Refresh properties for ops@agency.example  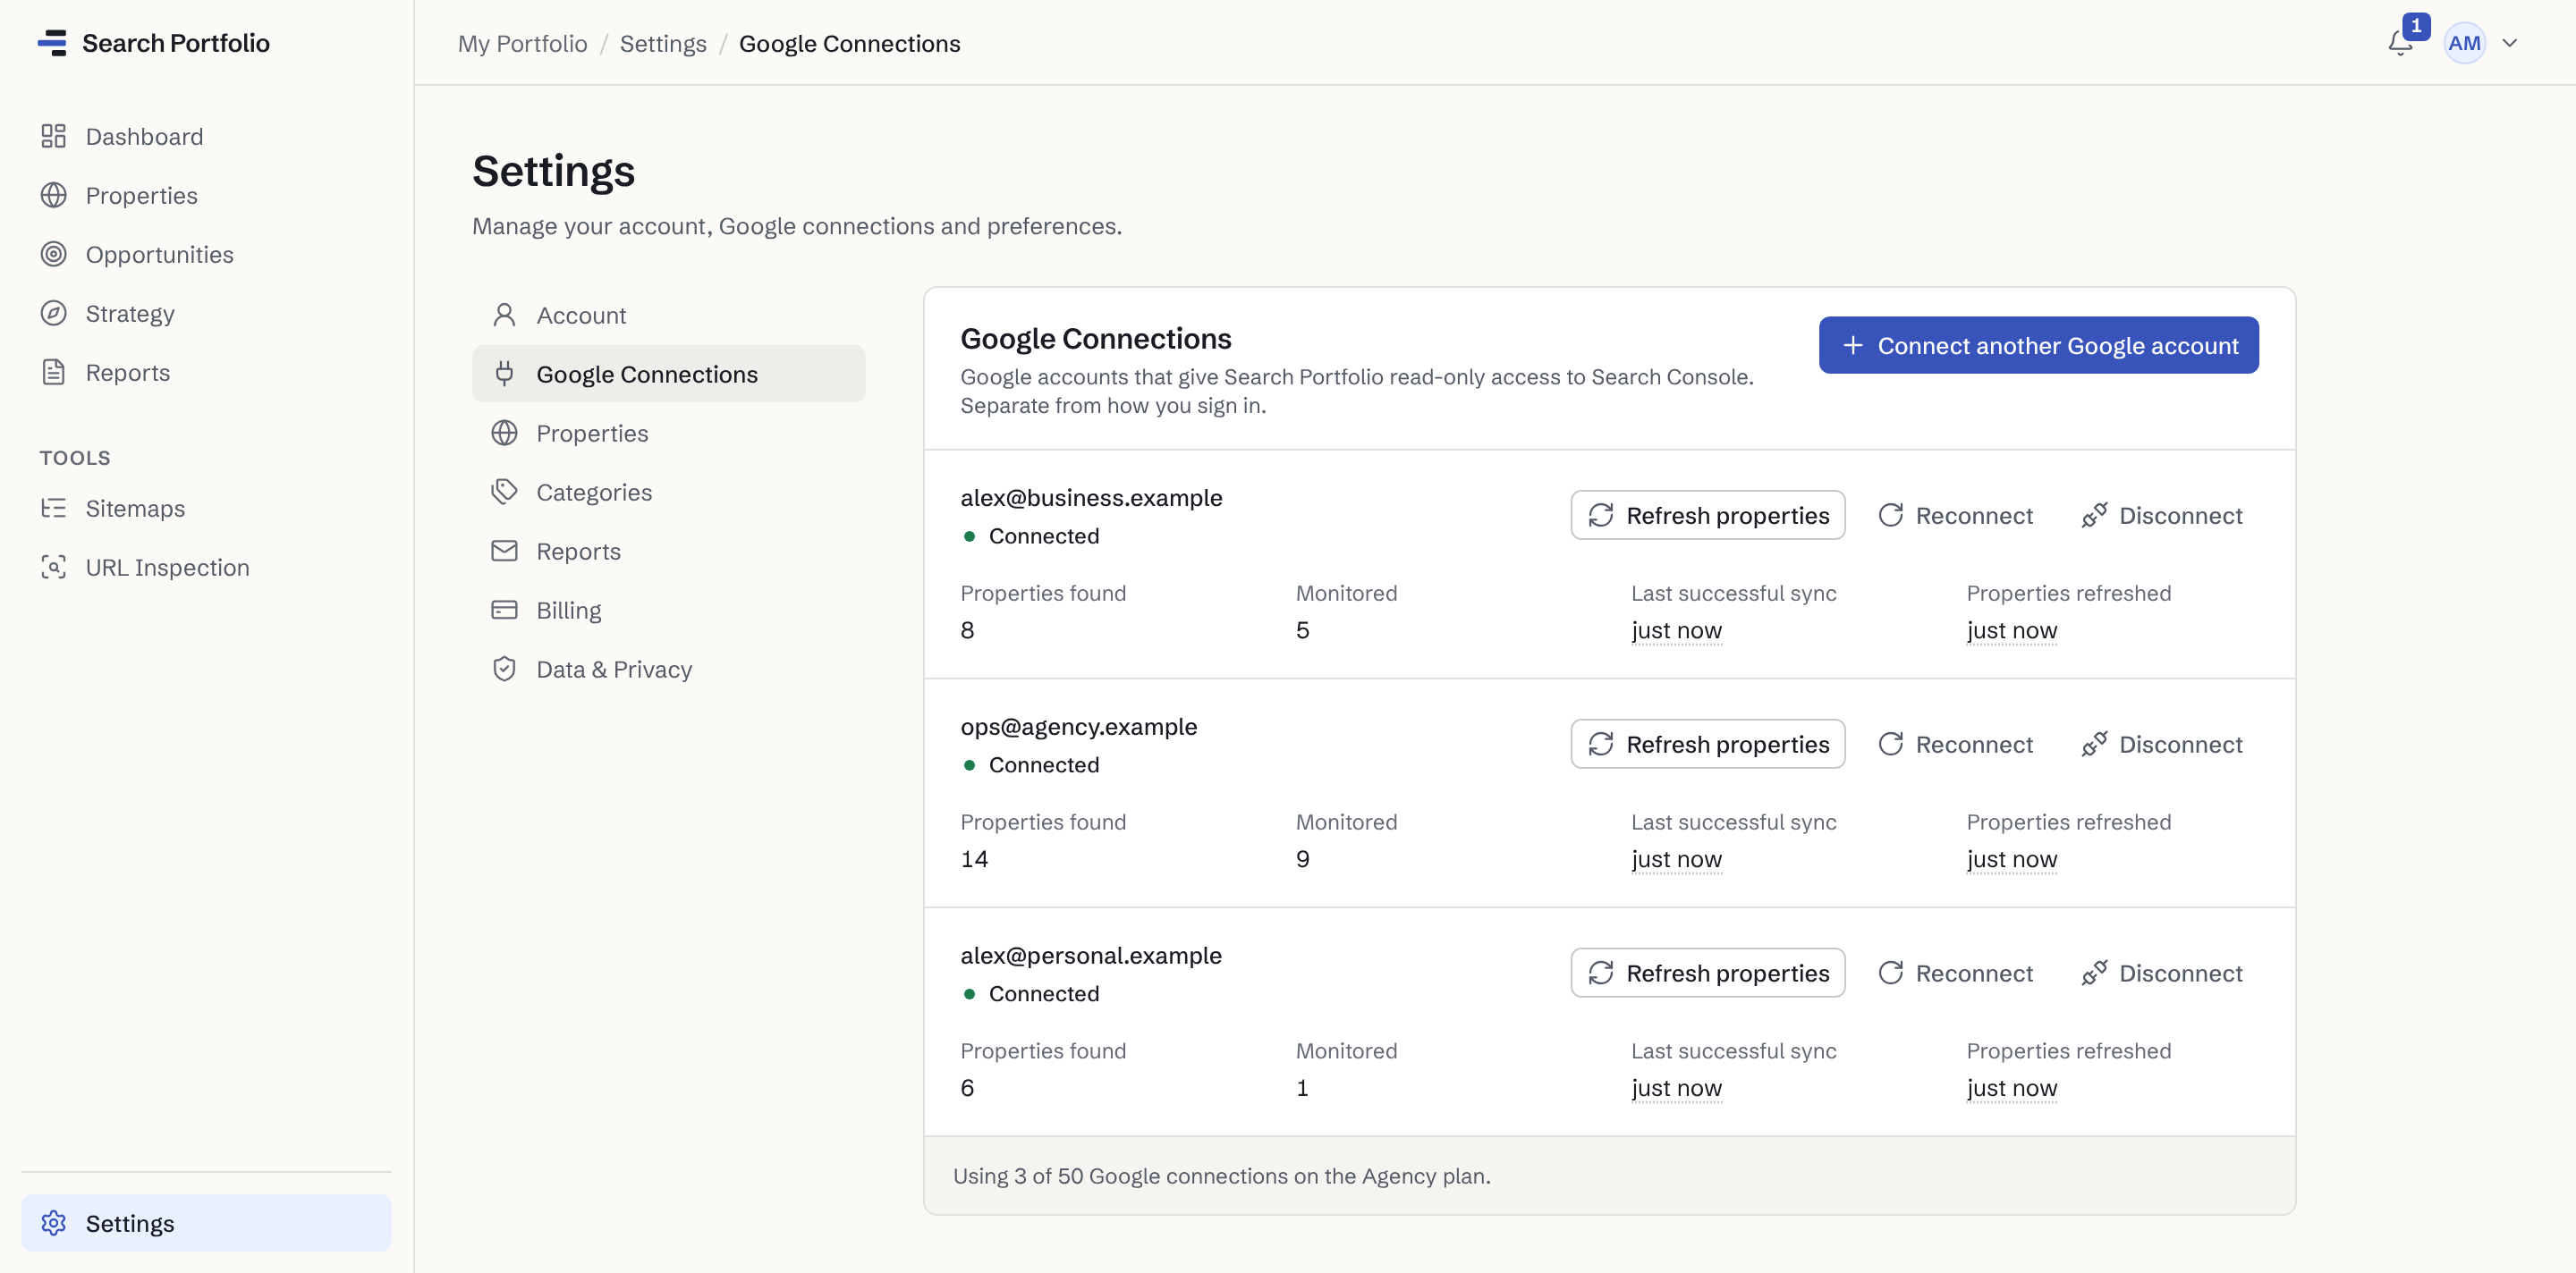pyautogui.click(x=1707, y=744)
